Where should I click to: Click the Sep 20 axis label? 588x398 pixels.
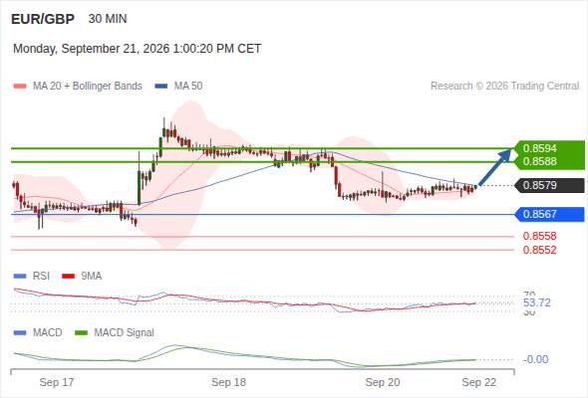[383, 382]
